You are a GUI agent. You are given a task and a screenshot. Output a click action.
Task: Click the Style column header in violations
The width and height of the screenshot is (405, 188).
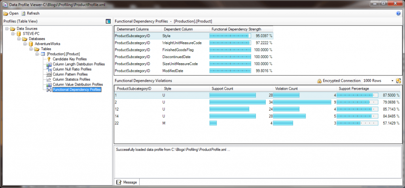click(x=185, y=88)
